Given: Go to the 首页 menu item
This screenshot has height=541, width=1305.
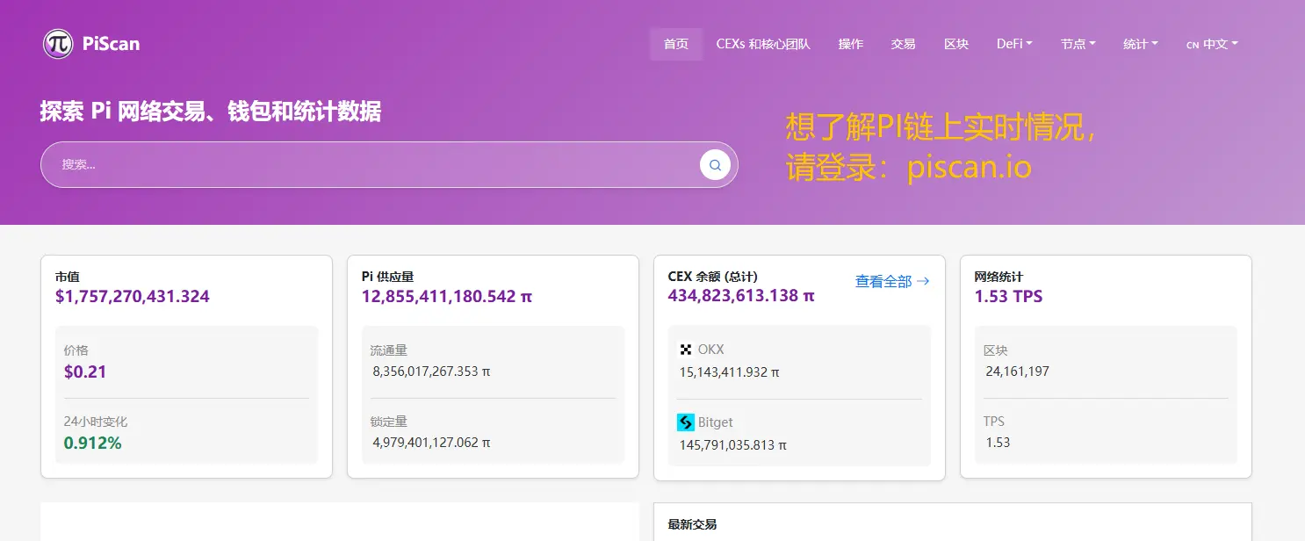Looking at the screenshot, I should pyautogui.click(x=676, y=44).
